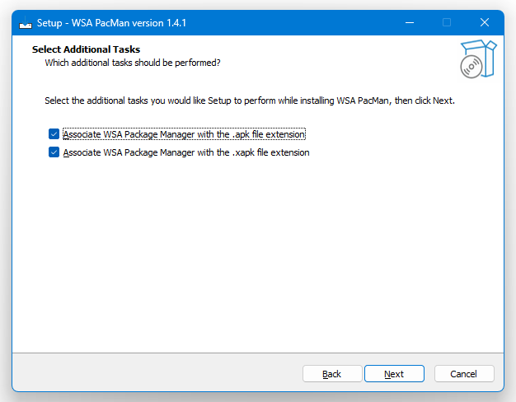Click the greyed-out maximize button
Image resolution: width=516 pixels, height=402 pixels.
click(447, 23)
